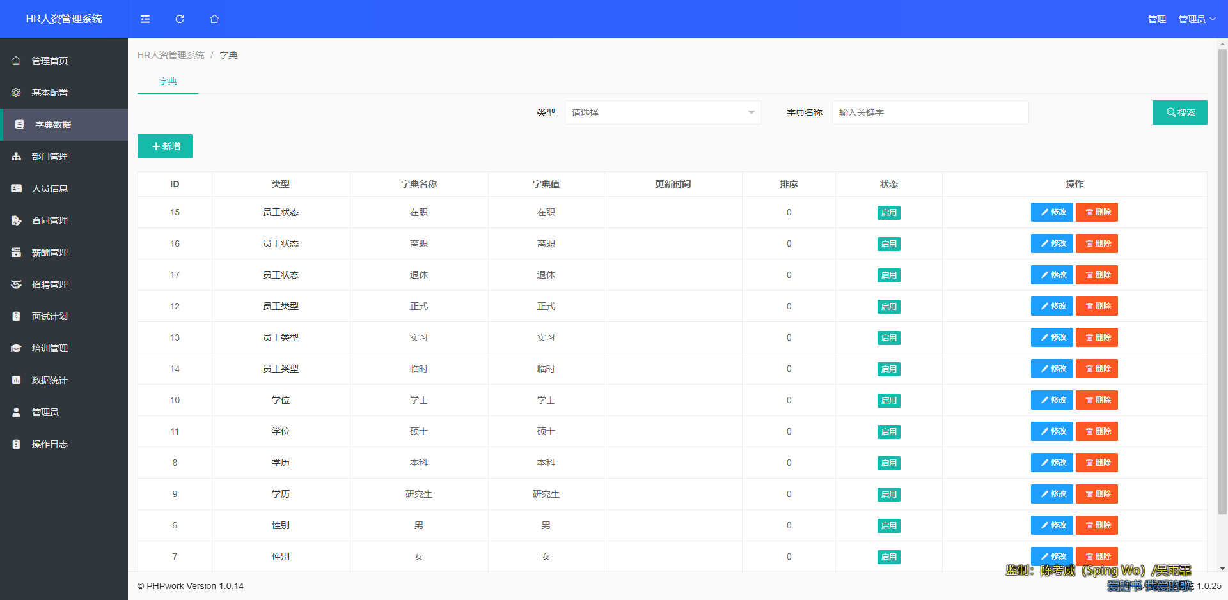The height and width of the screenshot is (600, 1228).
Task: Toggle the 启用 status for row ID 15
Action: click(888, 213)
